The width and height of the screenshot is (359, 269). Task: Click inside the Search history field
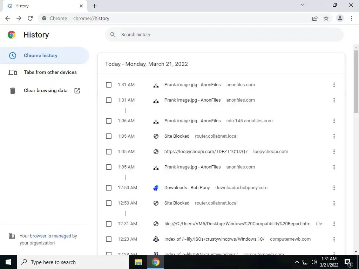[x=224, y=35]
